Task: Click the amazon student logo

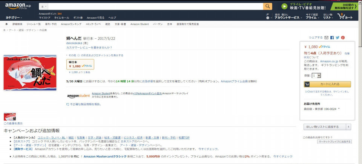Action: (78, 96)
